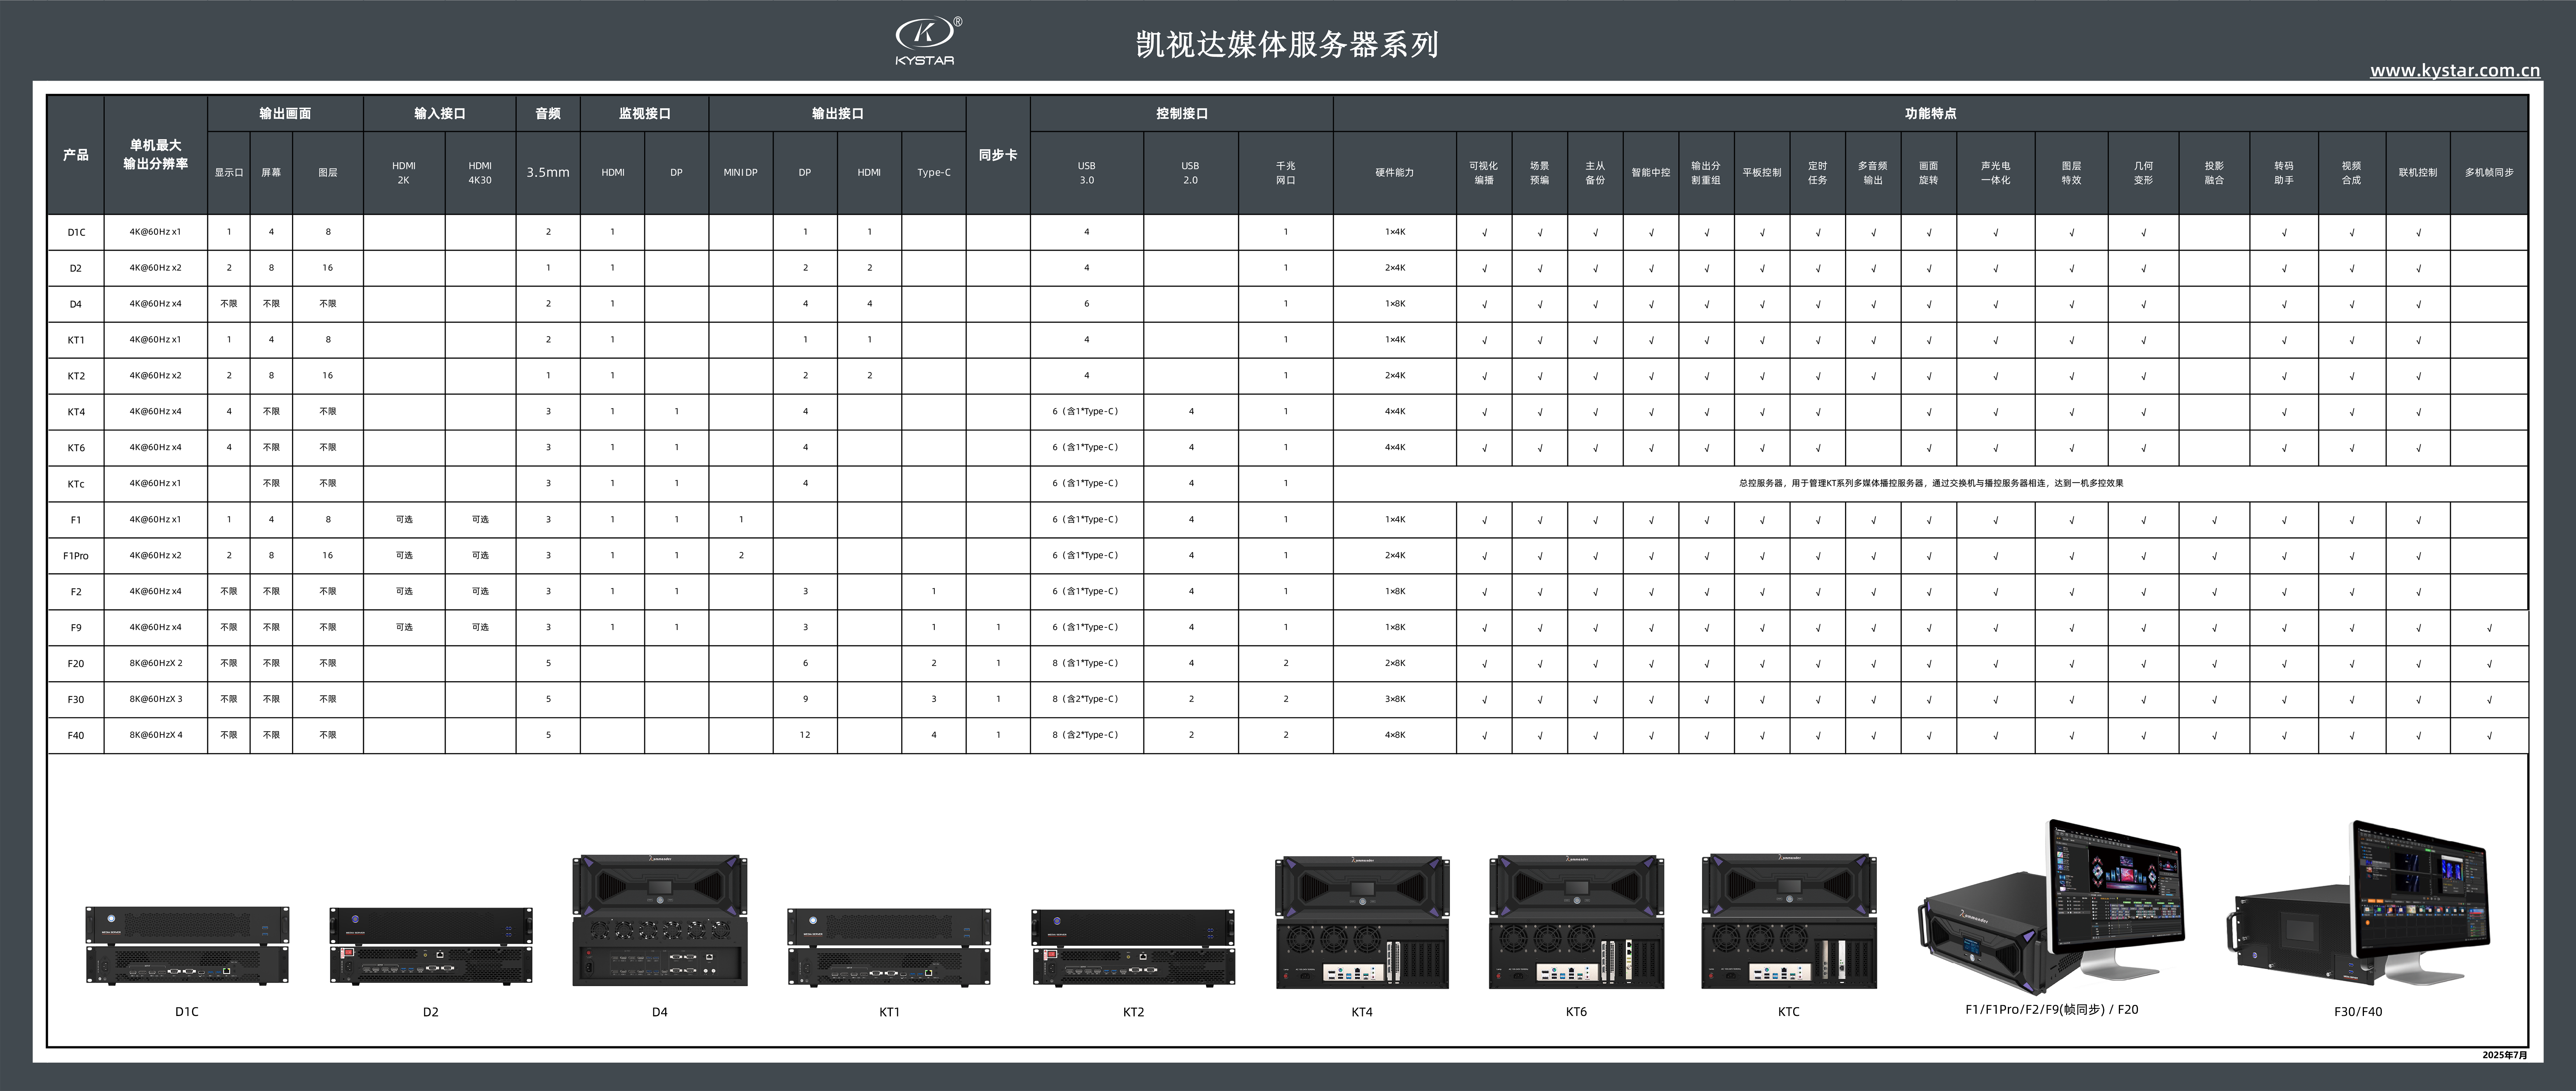Click the KTC server product image
Viewport: 2576px width, 1091px height.
click(1789, 921)
